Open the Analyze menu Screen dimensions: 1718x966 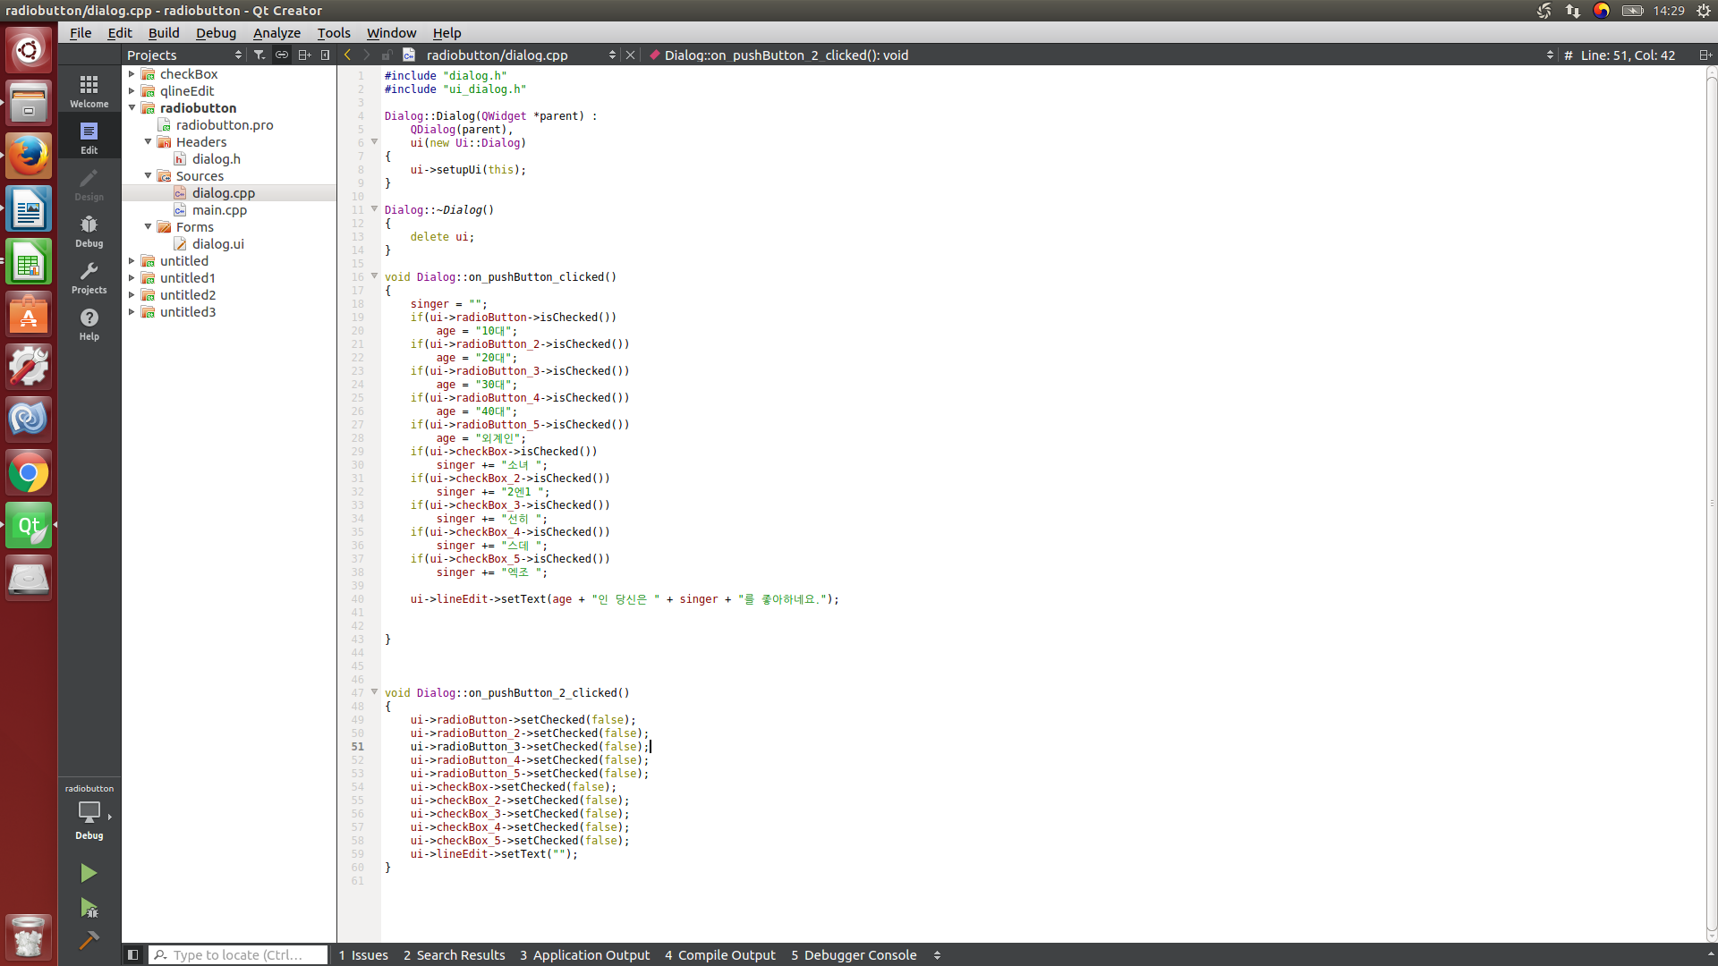click(x=276, y=32)
